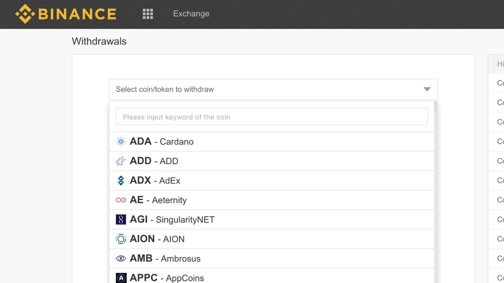Click the AION coin icon
Viewport: 504px width, 283px height.
[x=121, y=239]
